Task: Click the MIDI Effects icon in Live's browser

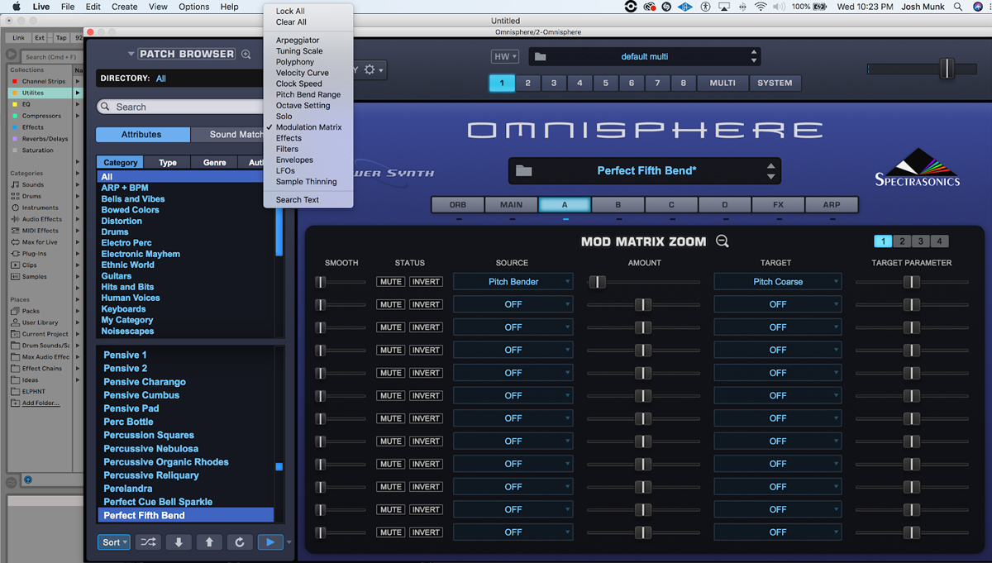Action: coord(16,231)
